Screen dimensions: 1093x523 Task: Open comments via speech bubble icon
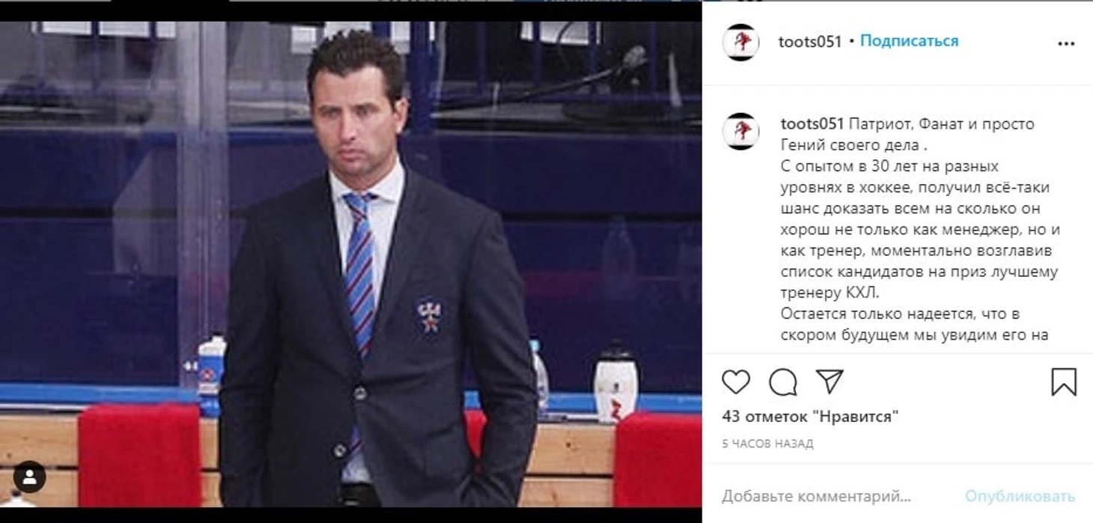[x=783, y=382]
